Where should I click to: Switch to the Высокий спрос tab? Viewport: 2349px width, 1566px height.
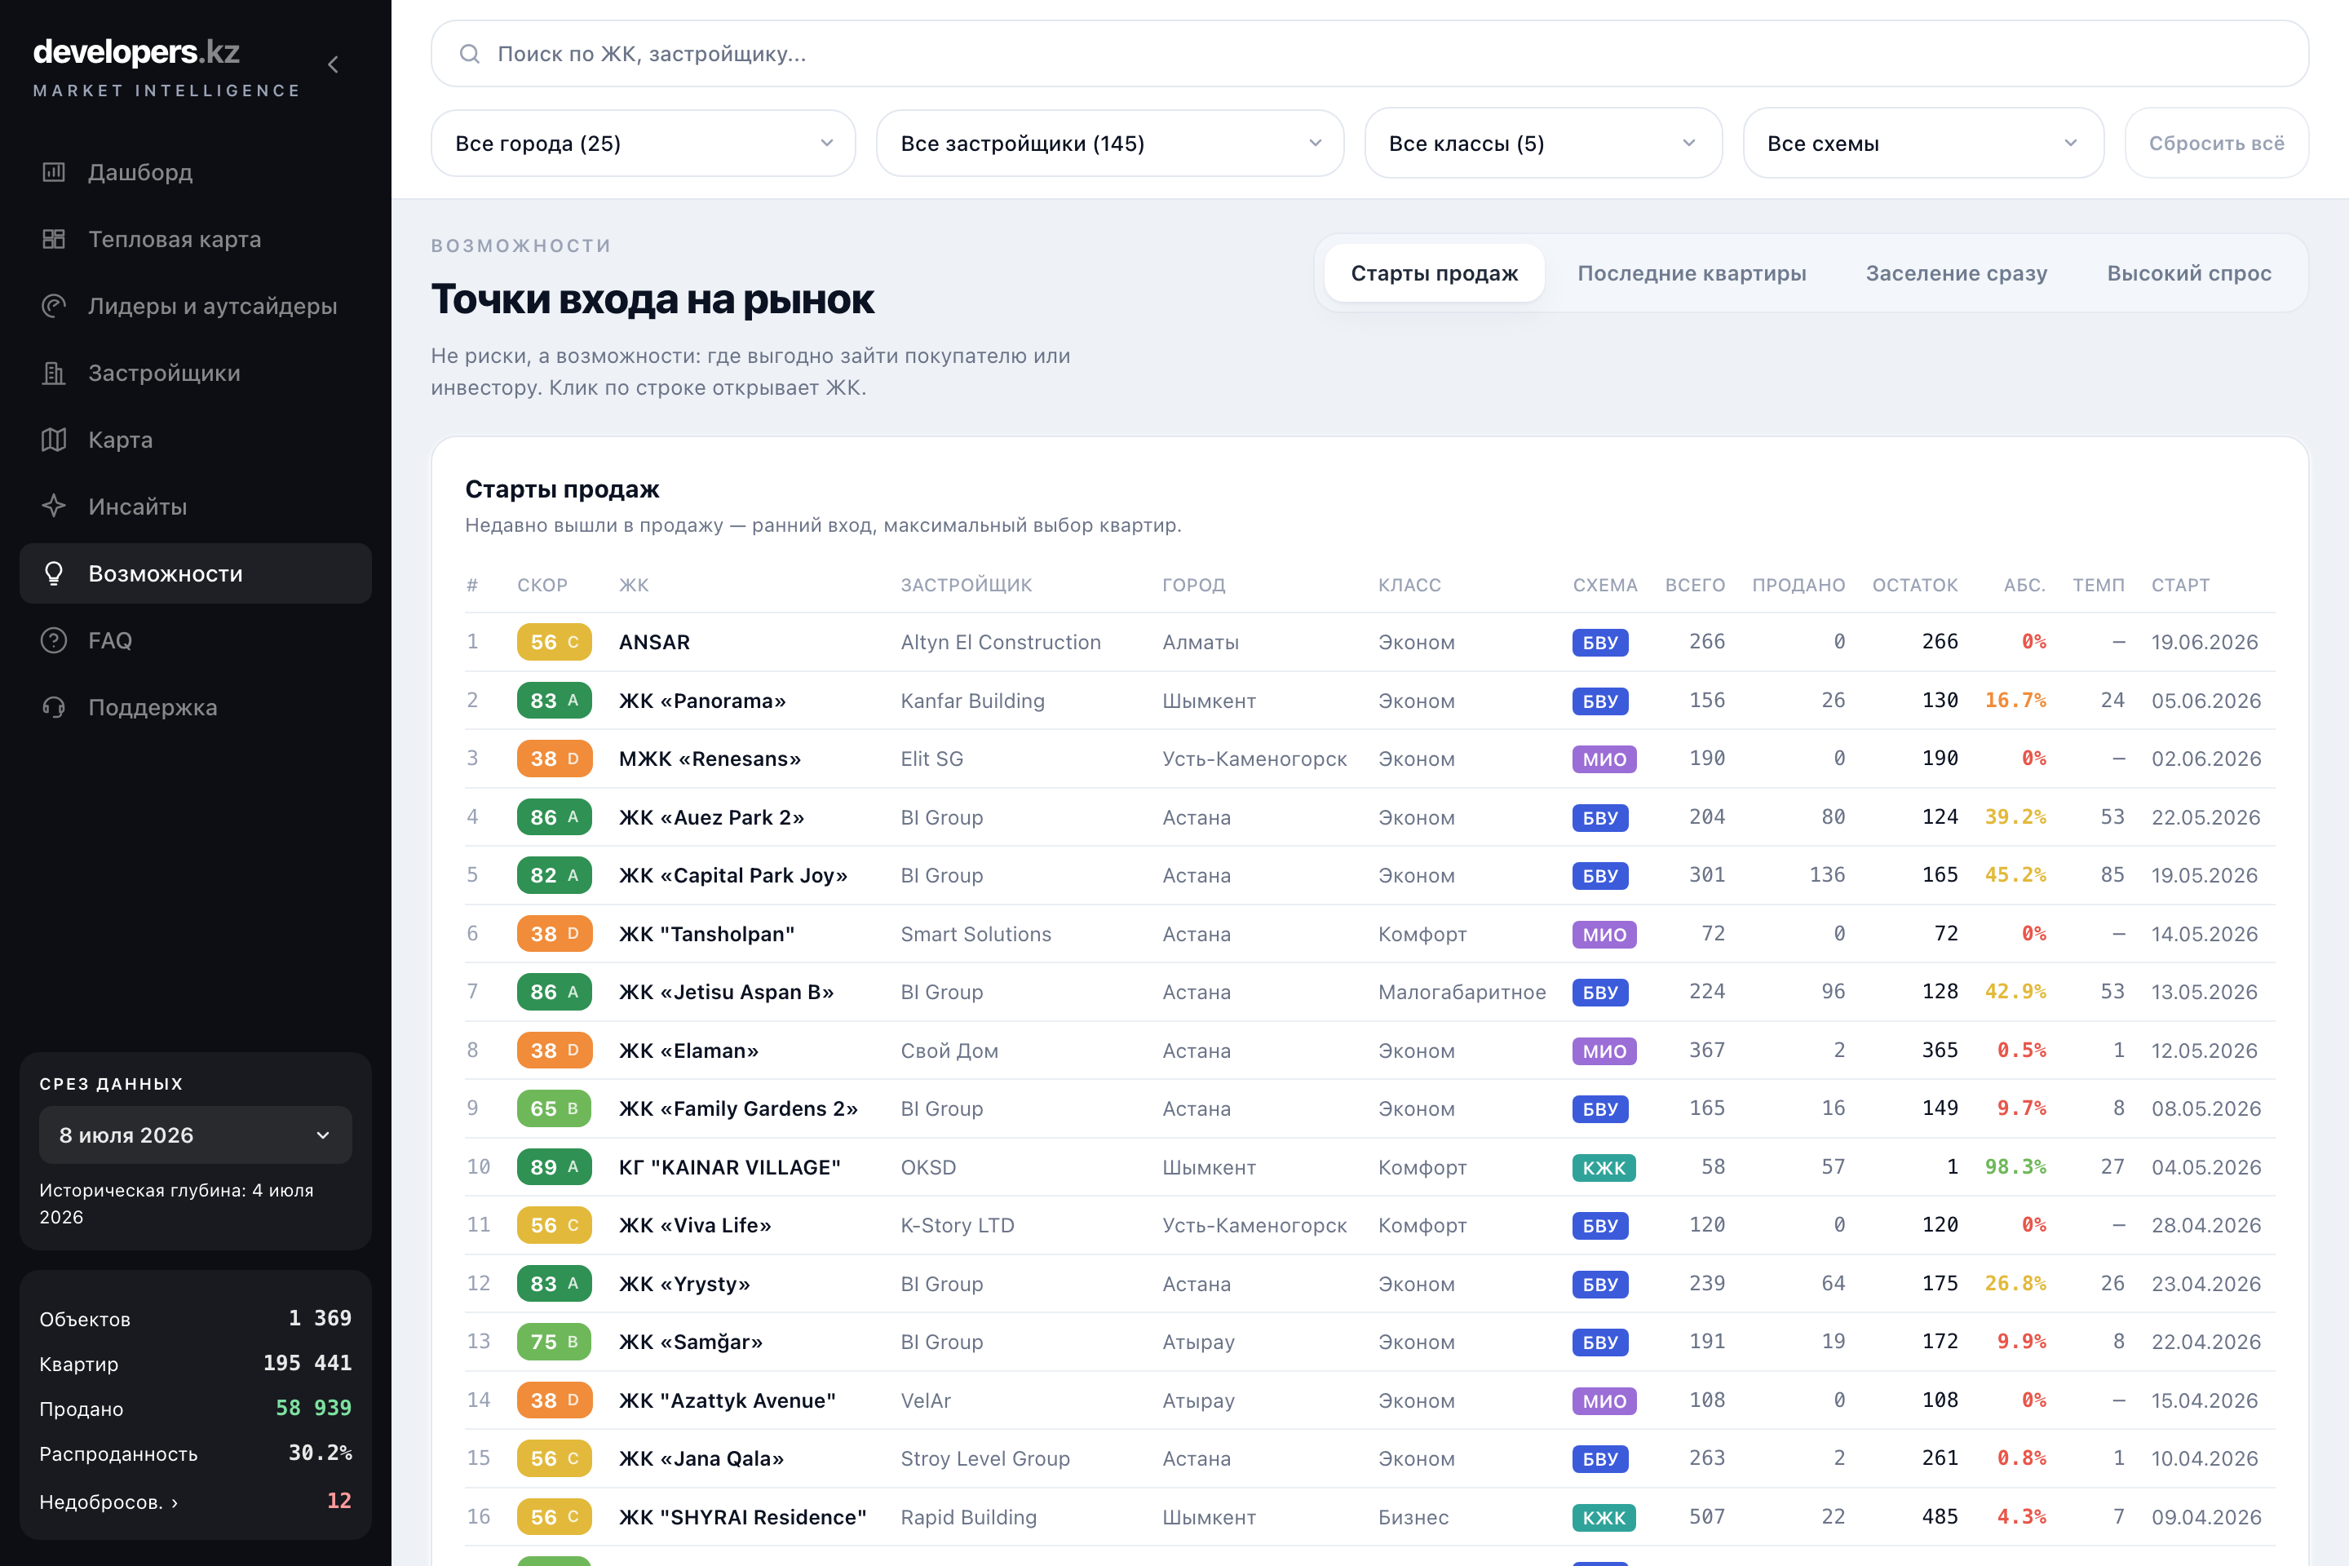pyautogui.click(x=2189, y=272)
